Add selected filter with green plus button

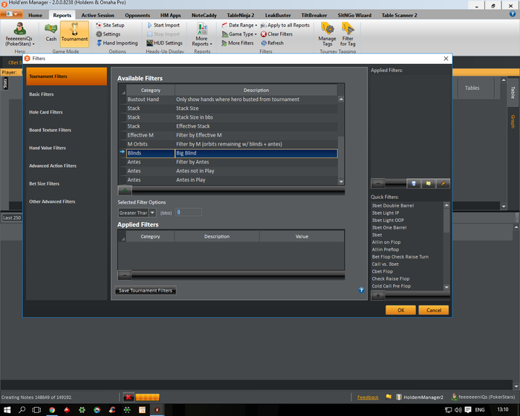pos(125,190)
